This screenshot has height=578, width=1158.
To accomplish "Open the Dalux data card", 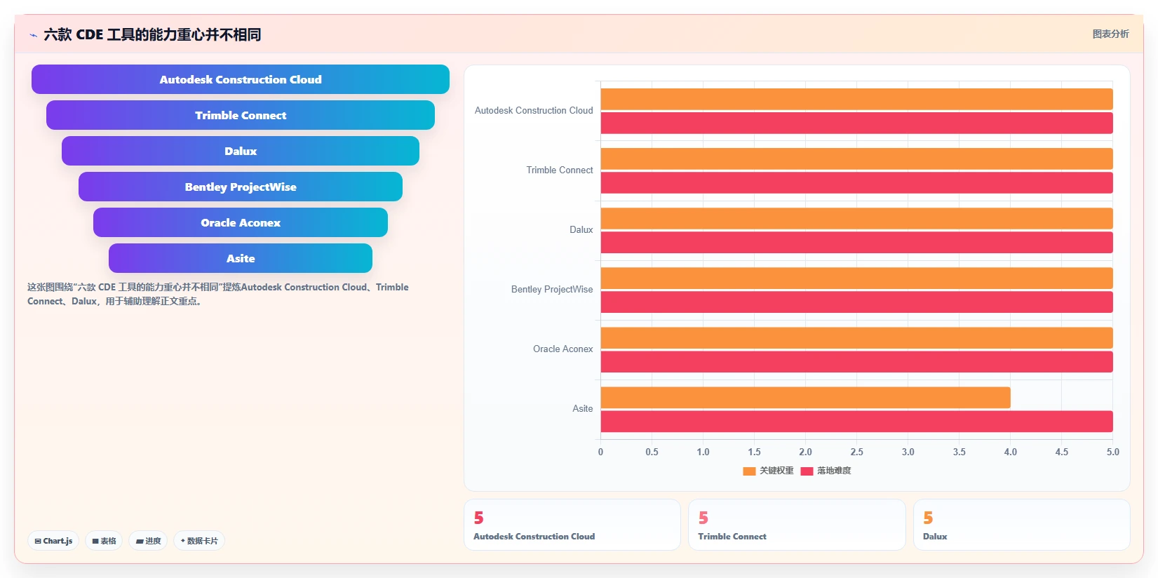I will pos(1021,525).
